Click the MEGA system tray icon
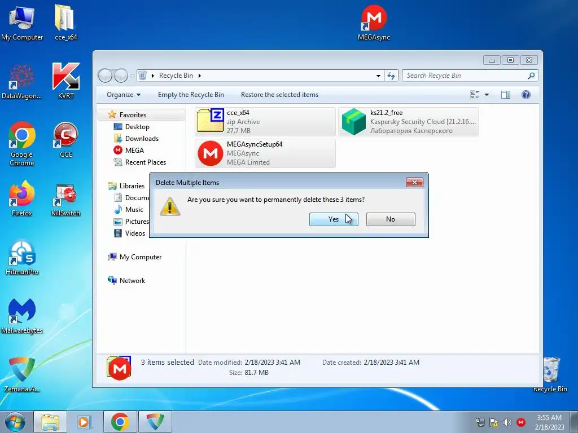 [x=521, y=422]
